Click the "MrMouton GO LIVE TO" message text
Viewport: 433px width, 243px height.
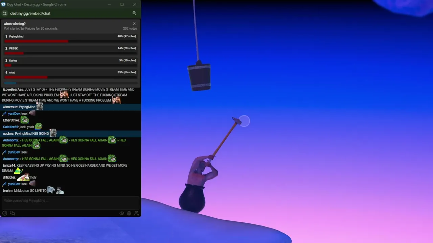coord(30,191)
